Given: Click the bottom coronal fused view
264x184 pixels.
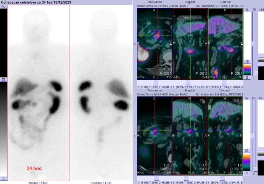Looking at the screenshot, I should 225,136.
